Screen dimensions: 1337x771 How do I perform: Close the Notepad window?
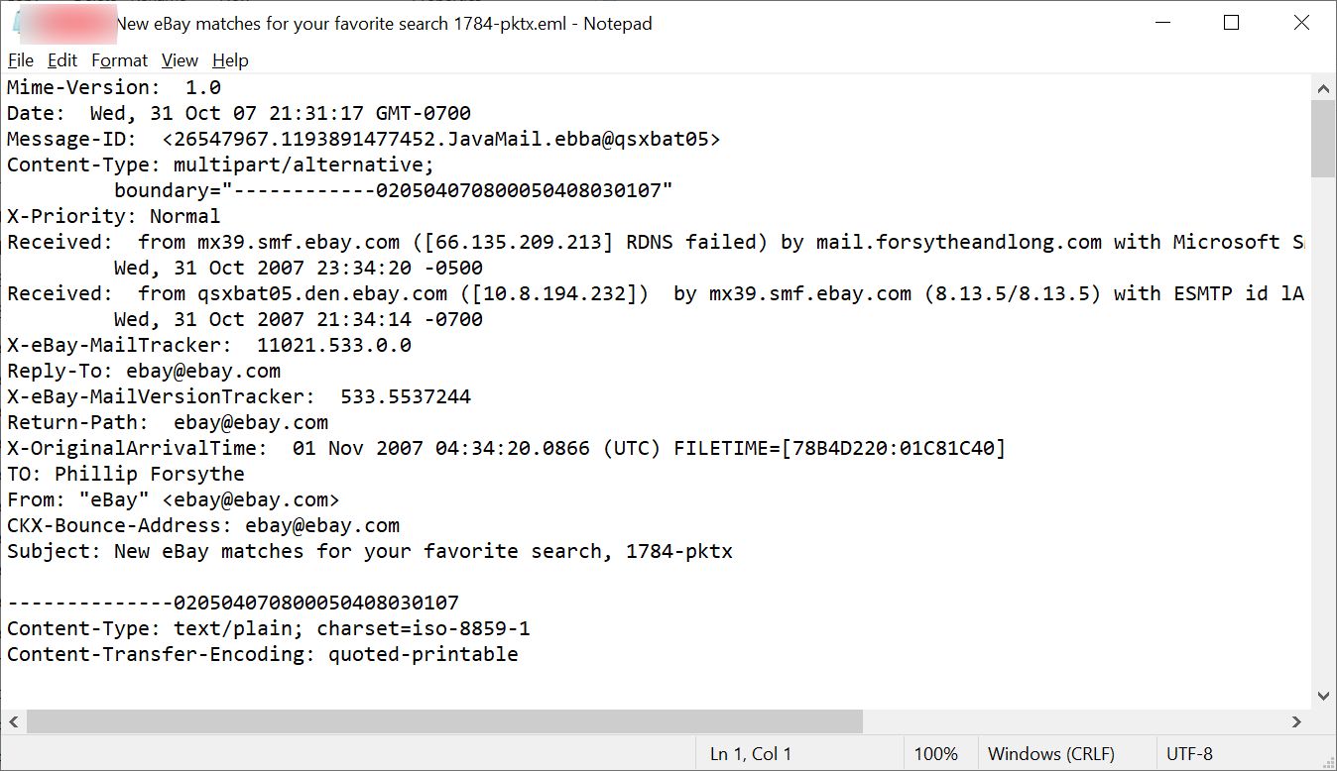click(1301, 23)
